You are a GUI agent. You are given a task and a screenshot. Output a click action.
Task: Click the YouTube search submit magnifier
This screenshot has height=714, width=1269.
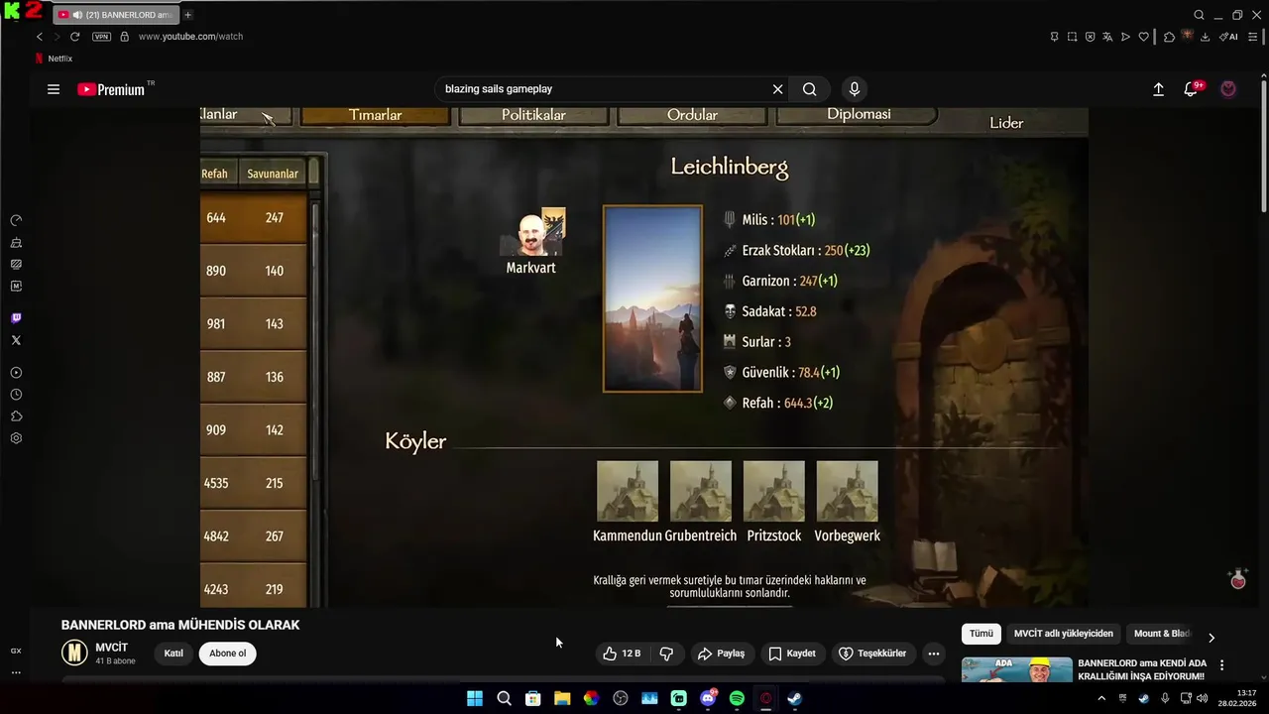pos(810,89)
